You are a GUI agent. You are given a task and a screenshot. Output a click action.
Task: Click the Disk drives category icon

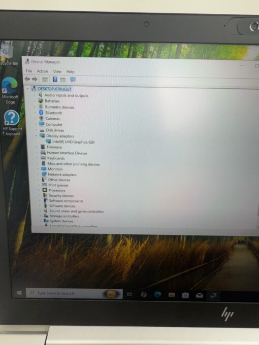[42, 130]
